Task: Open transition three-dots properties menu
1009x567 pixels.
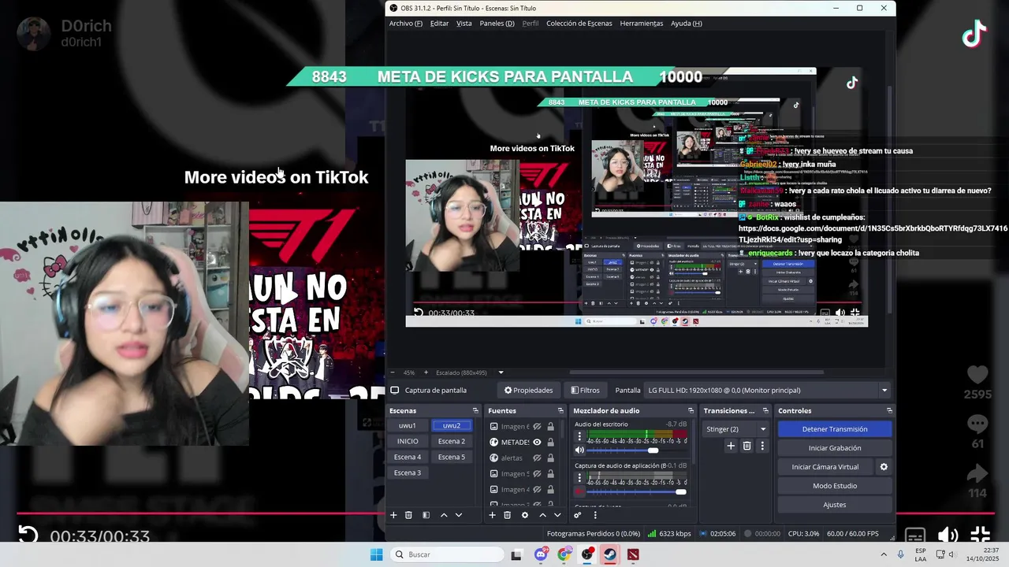Action: click(762, 446)
